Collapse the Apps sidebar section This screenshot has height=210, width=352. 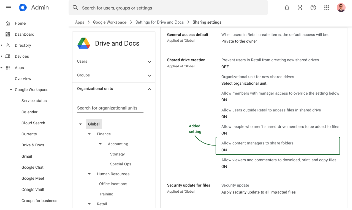pos(2,68)
